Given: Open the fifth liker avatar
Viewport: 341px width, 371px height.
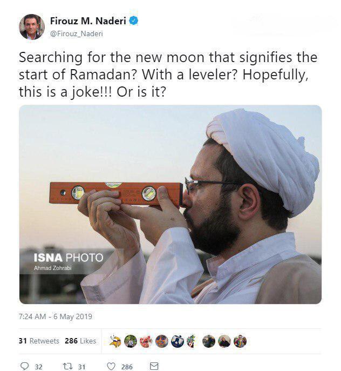Looking at the screenshot, I should [178, 341].
